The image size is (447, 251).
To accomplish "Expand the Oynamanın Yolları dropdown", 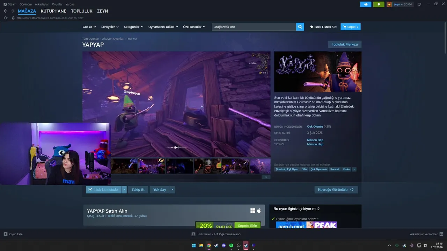I will coord(163,27).
